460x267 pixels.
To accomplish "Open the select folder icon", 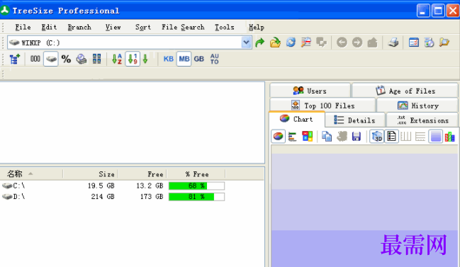I will (x=275, y=42).
